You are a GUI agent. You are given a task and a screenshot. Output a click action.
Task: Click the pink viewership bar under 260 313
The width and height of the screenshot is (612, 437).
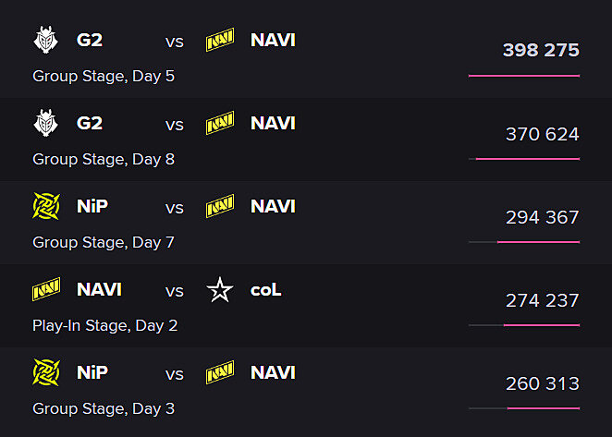(x=544, y=408)
